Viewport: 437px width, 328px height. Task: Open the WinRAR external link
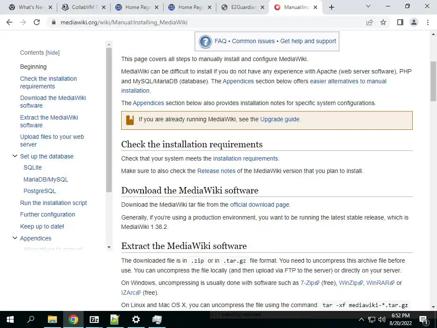click(x=380, y=283)
